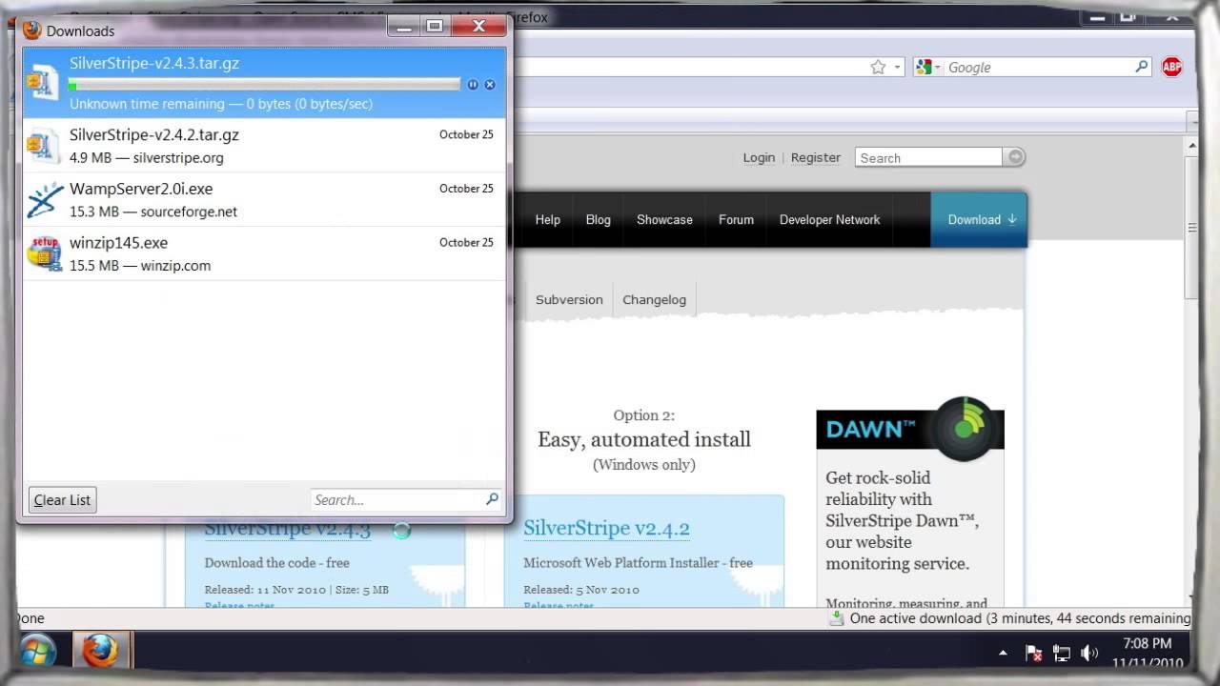Click 'Easy, automated install' heading

(x=644, y=439)
